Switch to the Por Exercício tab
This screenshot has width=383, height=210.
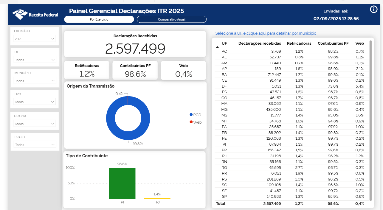99,19
